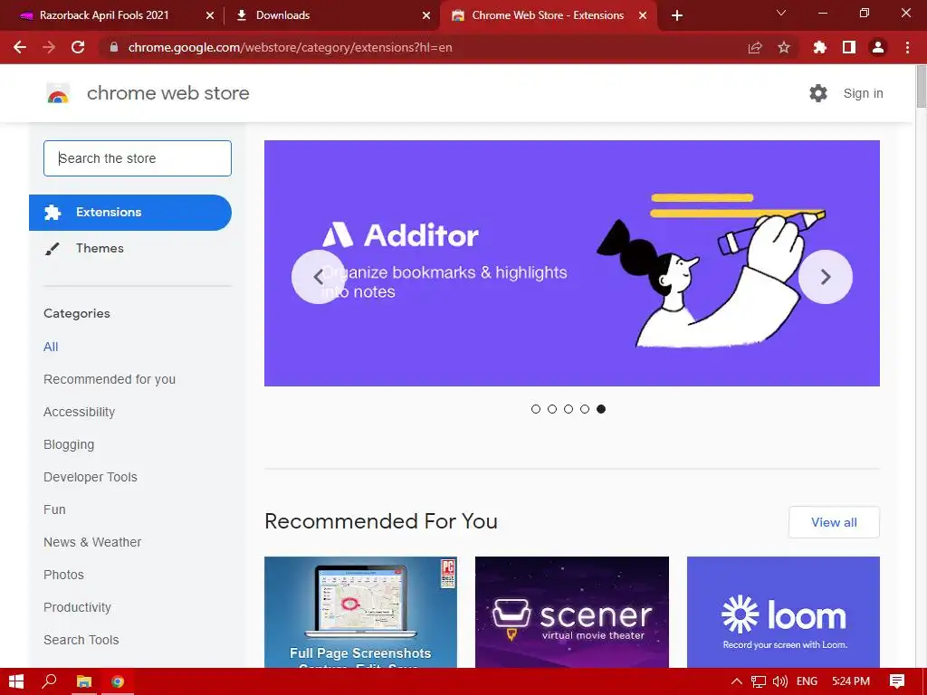Image resolution: width=927 pixels, height=695 pixels.
Task: Click the forward navigation arrow
Action: (x=49, y=47)
